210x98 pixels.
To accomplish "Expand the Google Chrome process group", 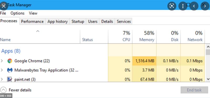I will click(2, 61).
